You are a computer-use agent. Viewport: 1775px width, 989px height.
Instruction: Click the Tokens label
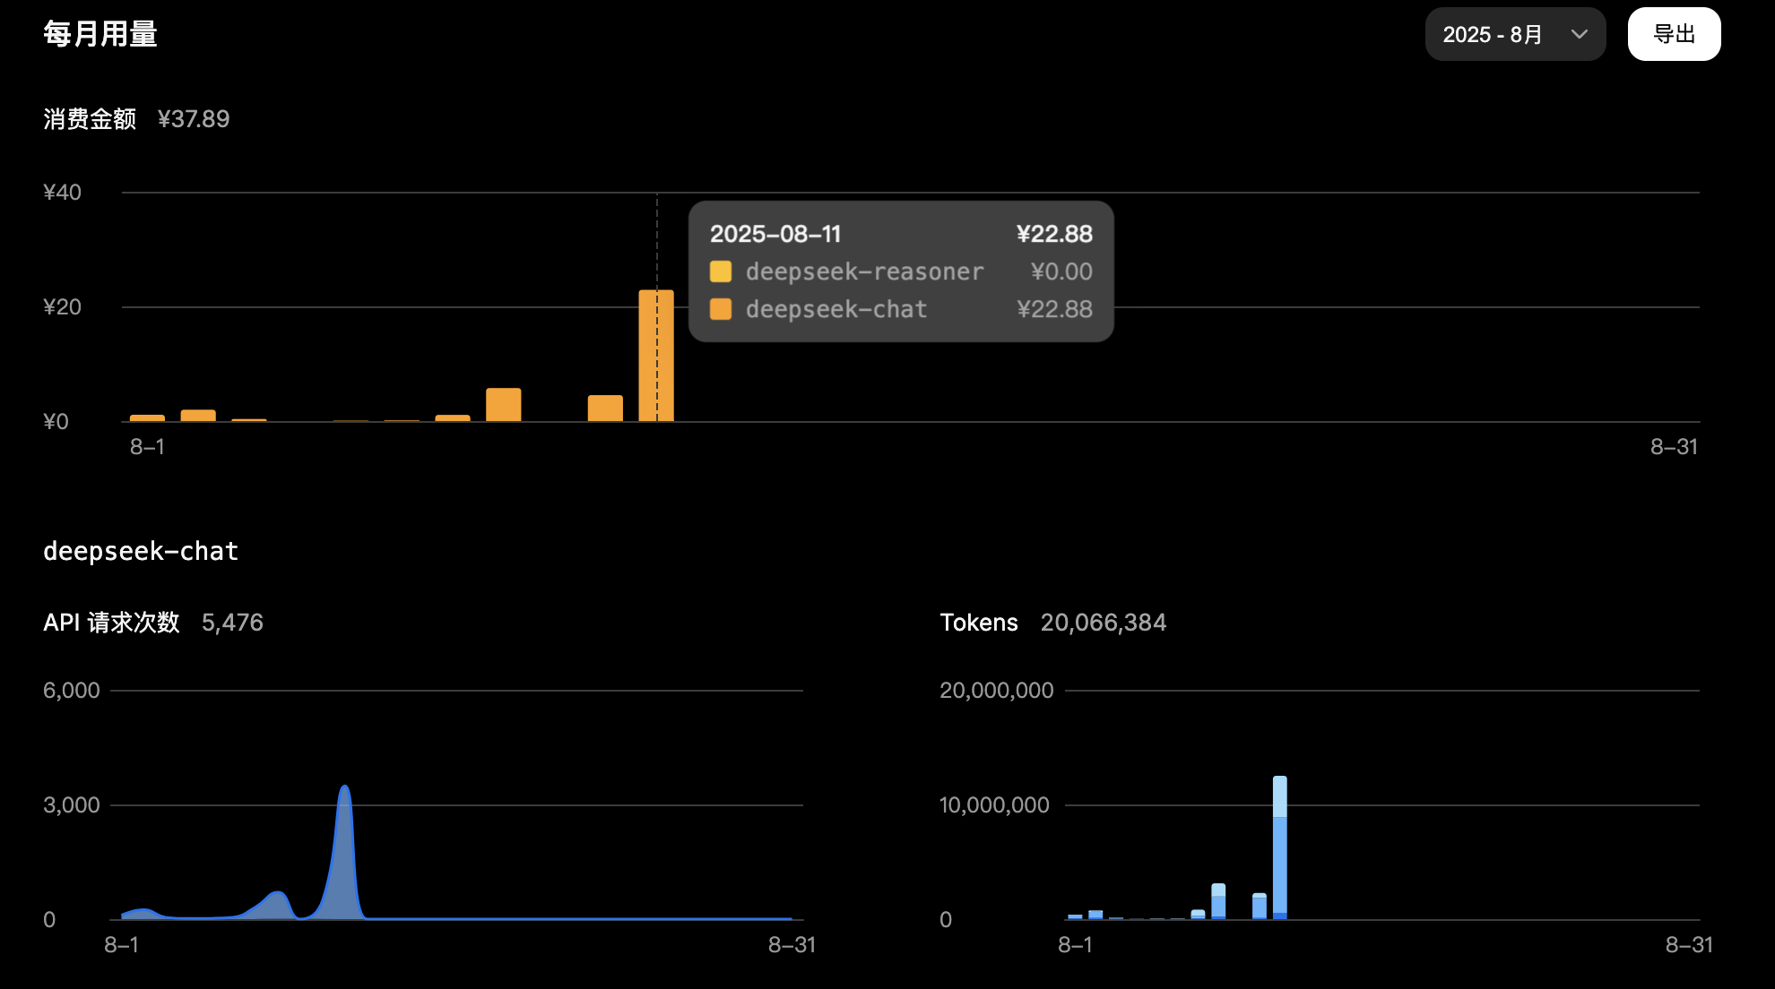979,623
